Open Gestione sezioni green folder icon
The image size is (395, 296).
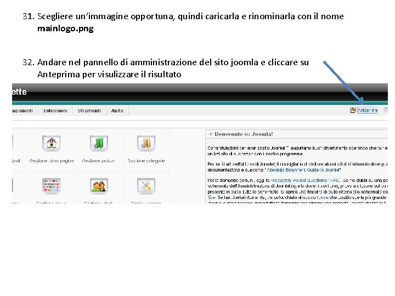click(x=99, y=143)
